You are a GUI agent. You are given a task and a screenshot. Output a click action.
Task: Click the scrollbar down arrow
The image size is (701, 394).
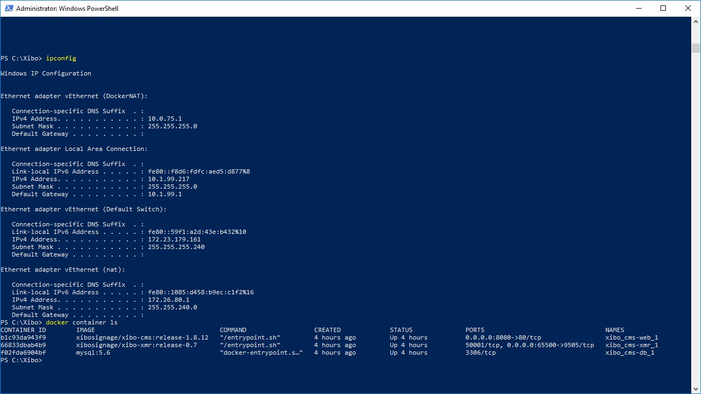click(x=696, y=389)
